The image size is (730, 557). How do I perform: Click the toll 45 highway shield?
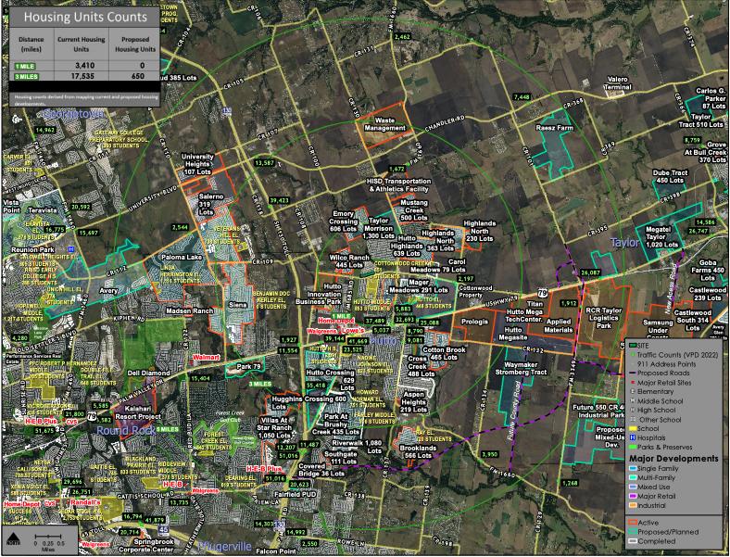tap(163, 529)
